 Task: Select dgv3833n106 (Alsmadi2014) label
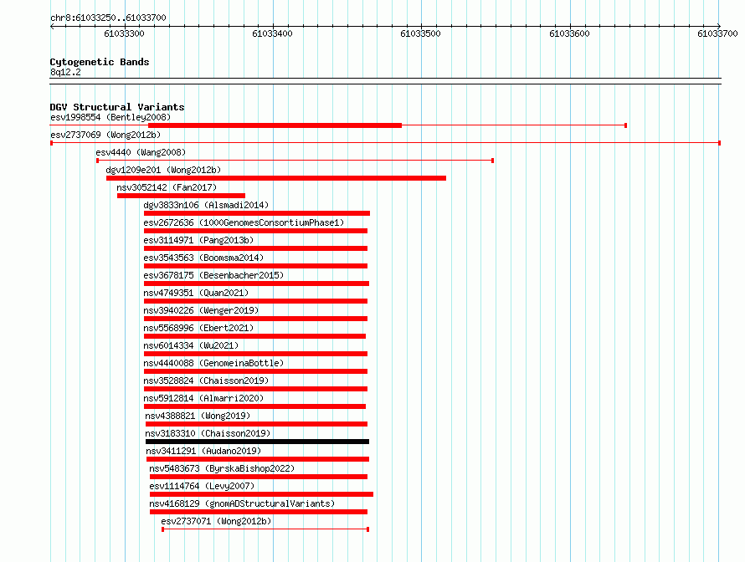point(206,205)
